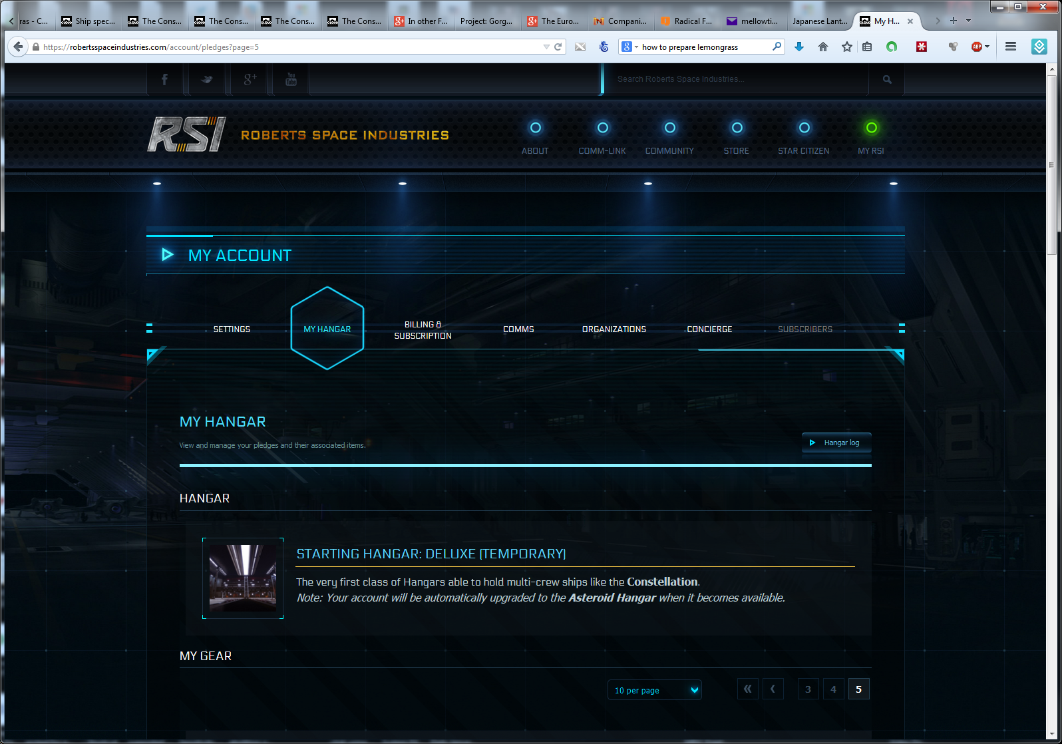Select the My Hangar hexagon tab
1062x744 pixels.
point(327,329)
